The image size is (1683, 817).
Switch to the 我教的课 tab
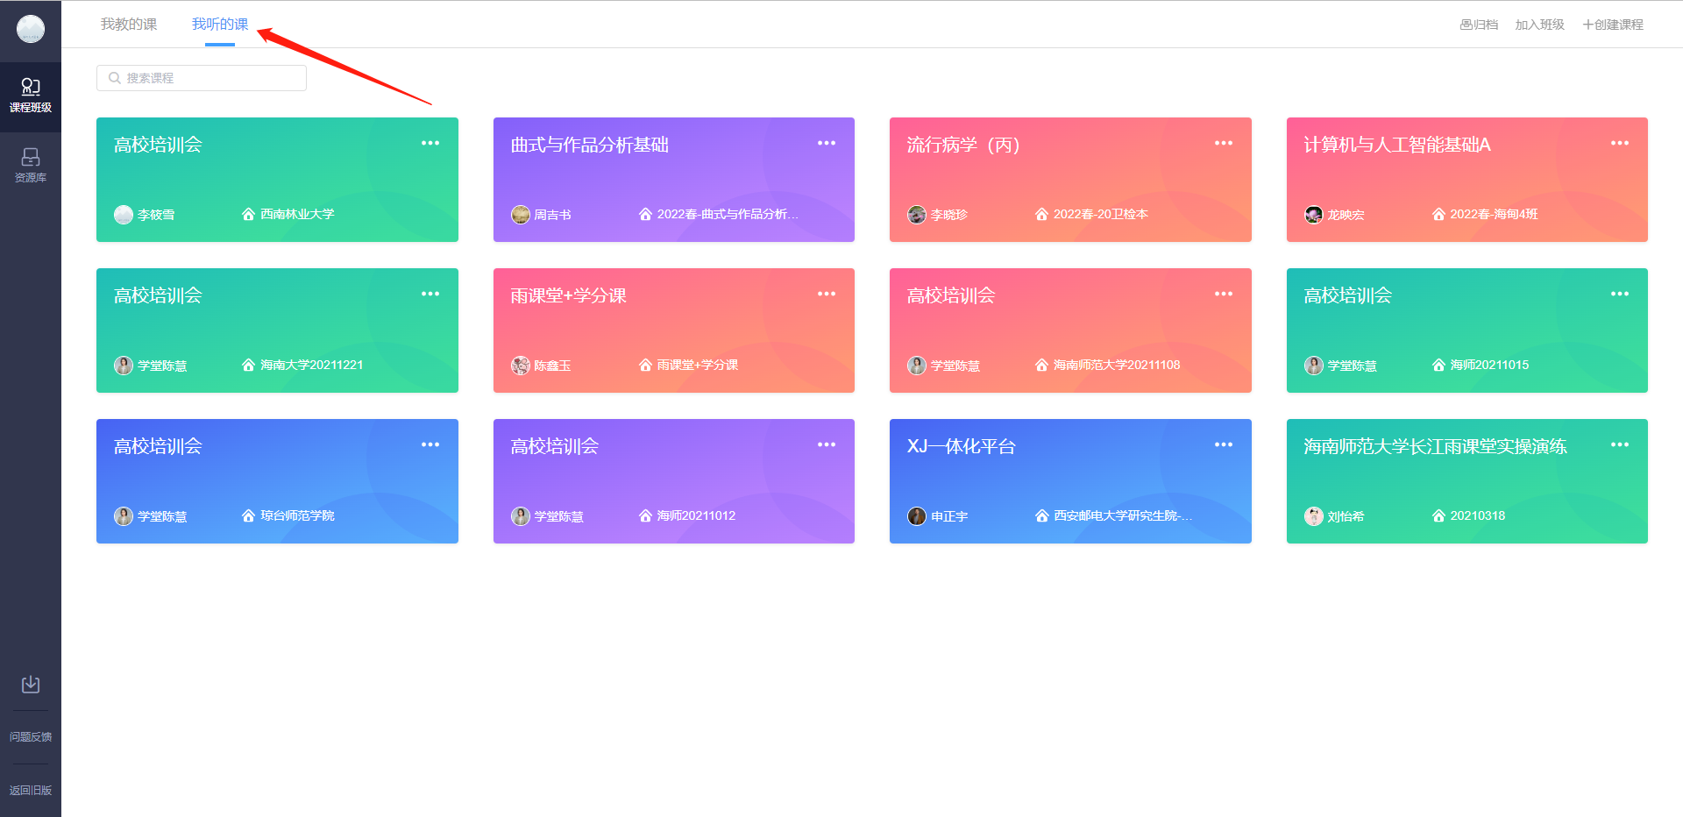tap(129, 25)
